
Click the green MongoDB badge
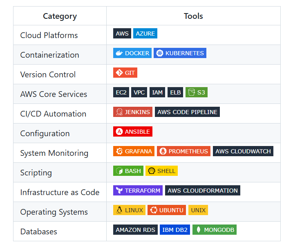215,230
